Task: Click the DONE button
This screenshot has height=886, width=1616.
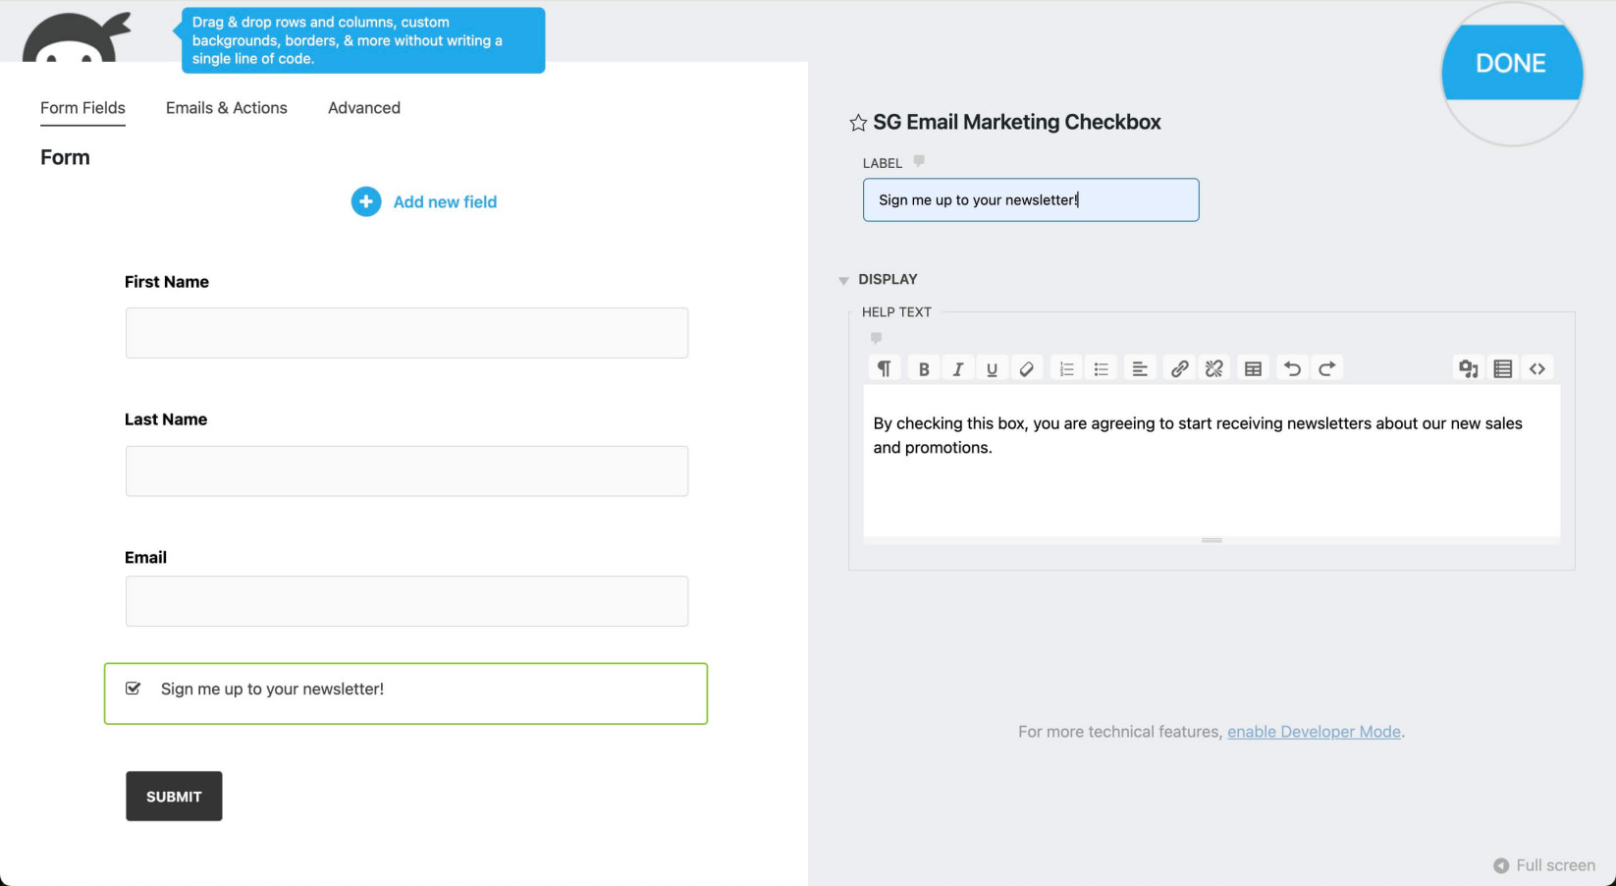Action: coord(1511,63)
